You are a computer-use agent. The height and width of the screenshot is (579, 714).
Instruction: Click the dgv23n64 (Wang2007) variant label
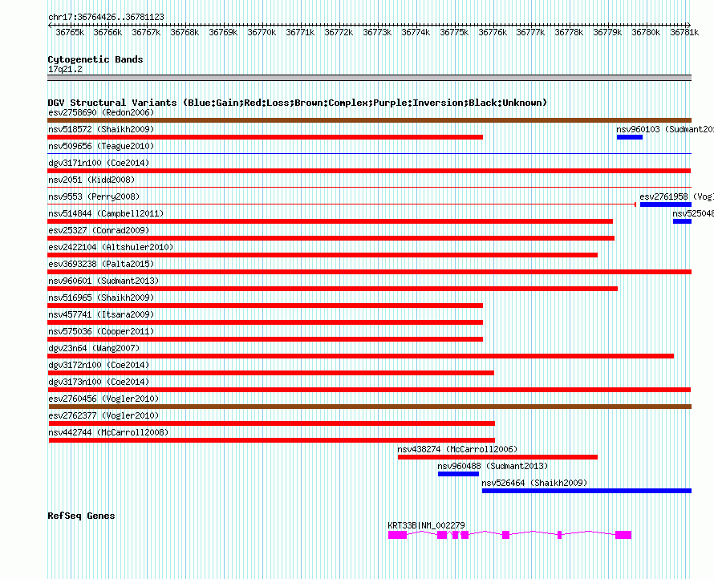click(94, 348)
